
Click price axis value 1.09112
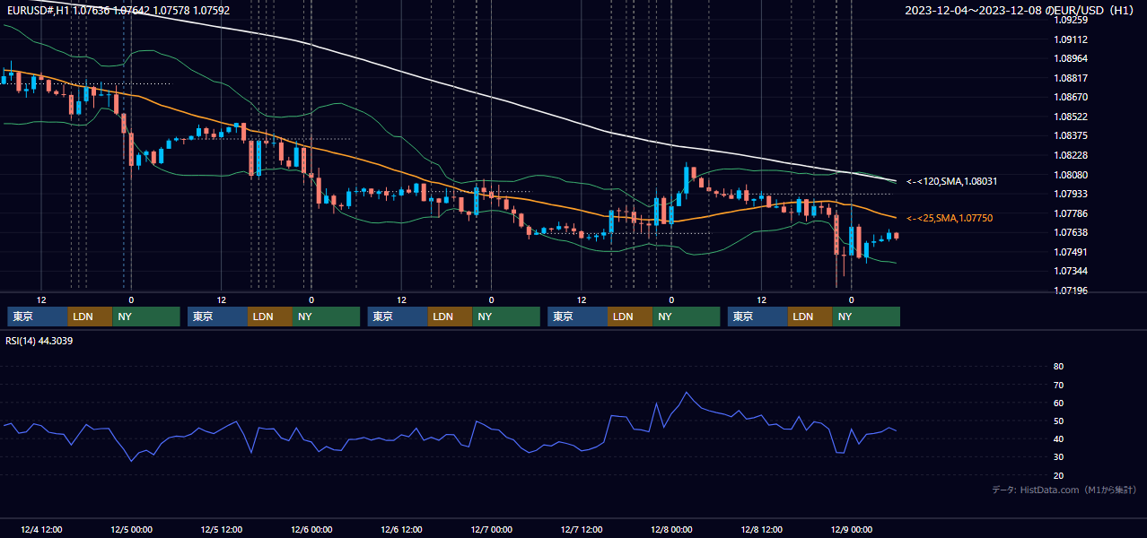1071,39
